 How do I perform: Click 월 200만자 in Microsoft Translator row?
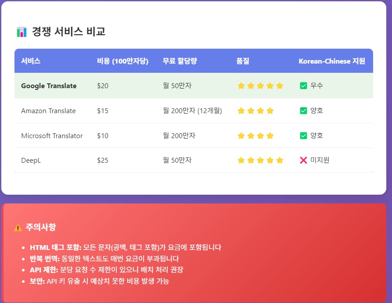[179, 135]
